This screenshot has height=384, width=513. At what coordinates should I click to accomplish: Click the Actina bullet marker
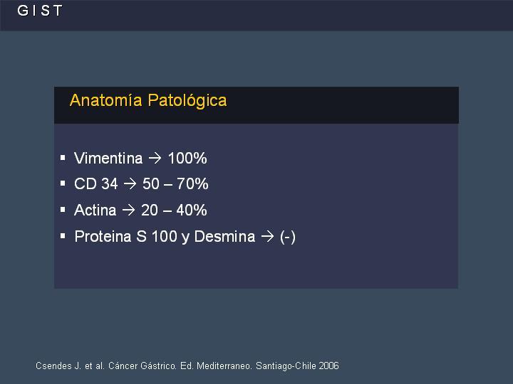63,210
